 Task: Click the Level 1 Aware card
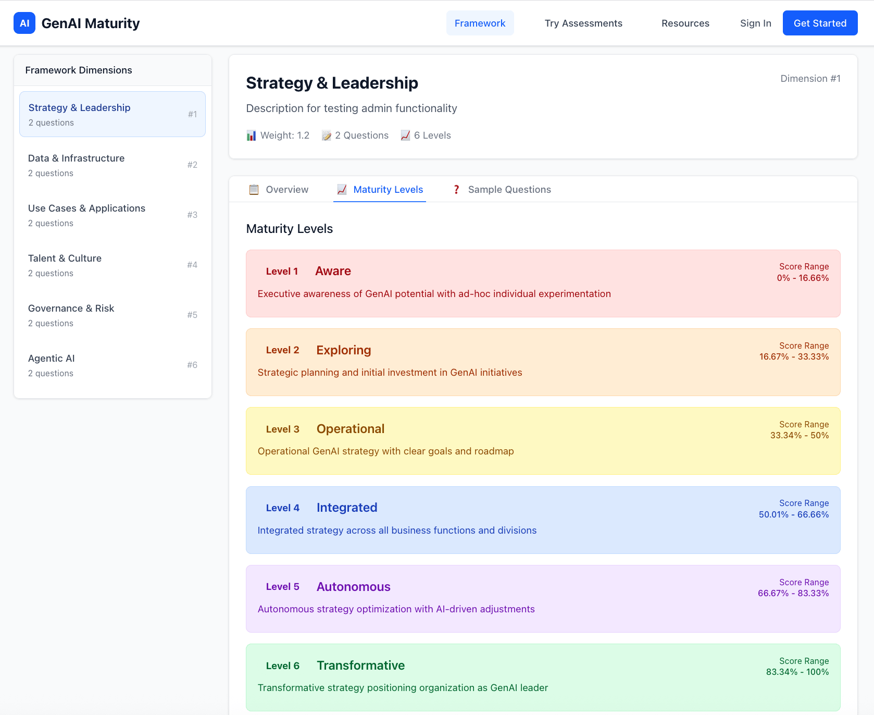click(x=543, y=283)
